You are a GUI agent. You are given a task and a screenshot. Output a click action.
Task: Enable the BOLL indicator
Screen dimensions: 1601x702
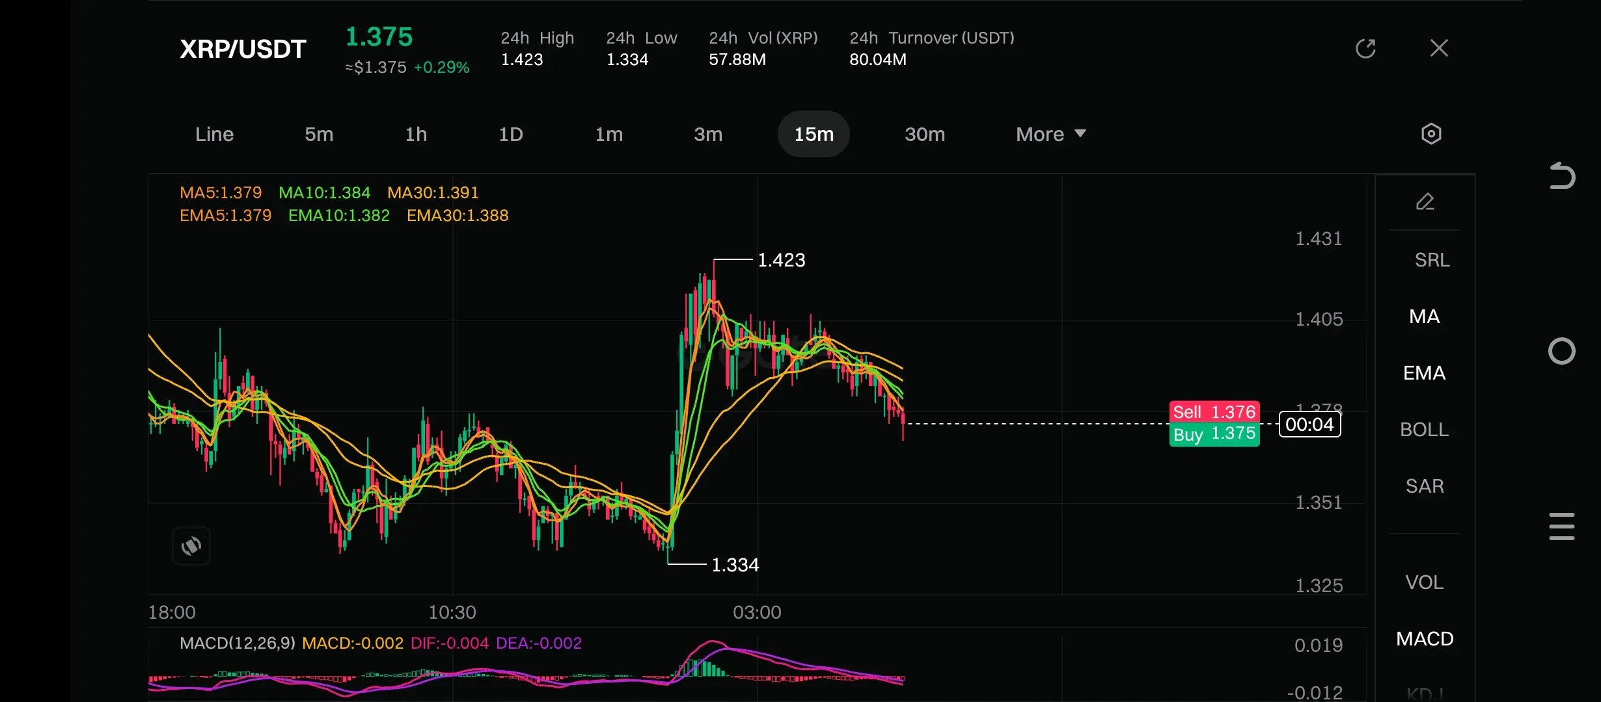[1424, 430]
